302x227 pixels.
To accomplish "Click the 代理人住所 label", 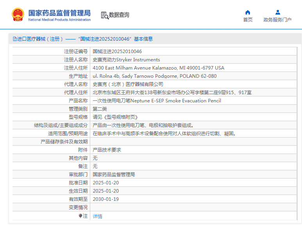I will [x=76, y=93].
